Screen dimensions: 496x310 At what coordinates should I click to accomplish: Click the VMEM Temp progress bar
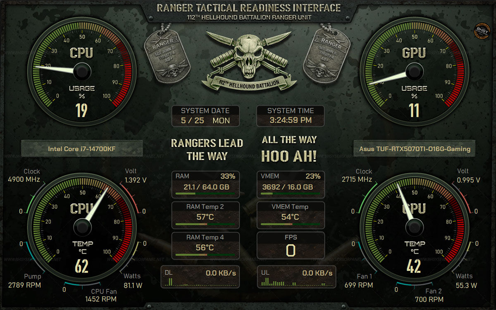291,224
